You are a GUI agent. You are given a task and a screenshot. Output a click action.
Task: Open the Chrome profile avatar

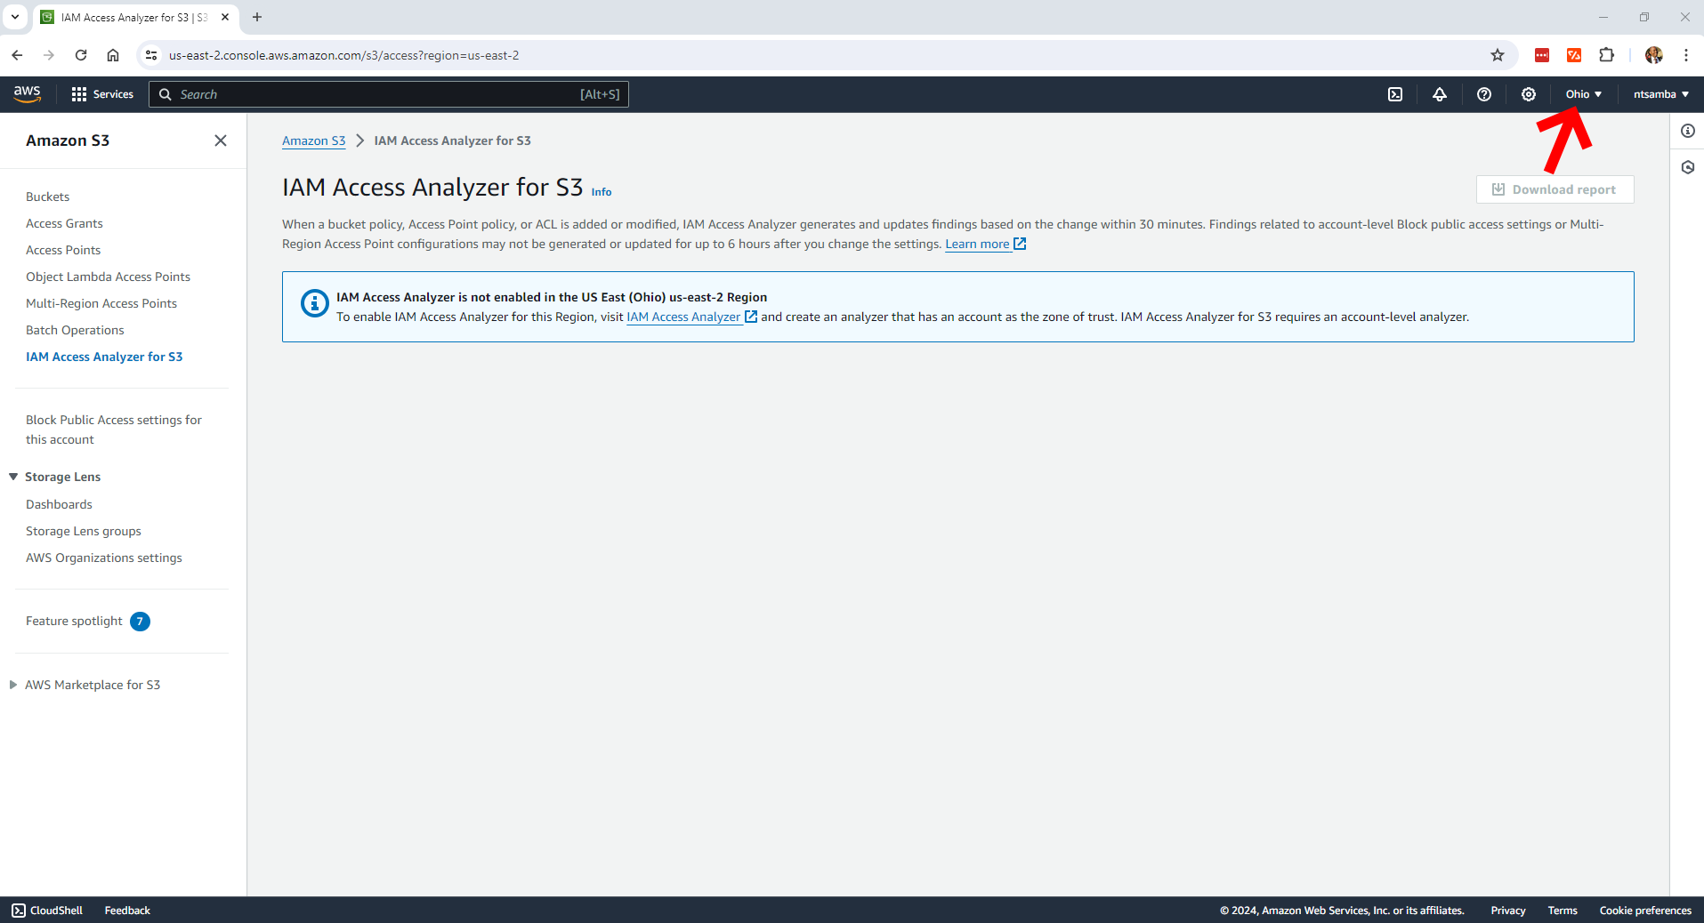pos(1653,55)
